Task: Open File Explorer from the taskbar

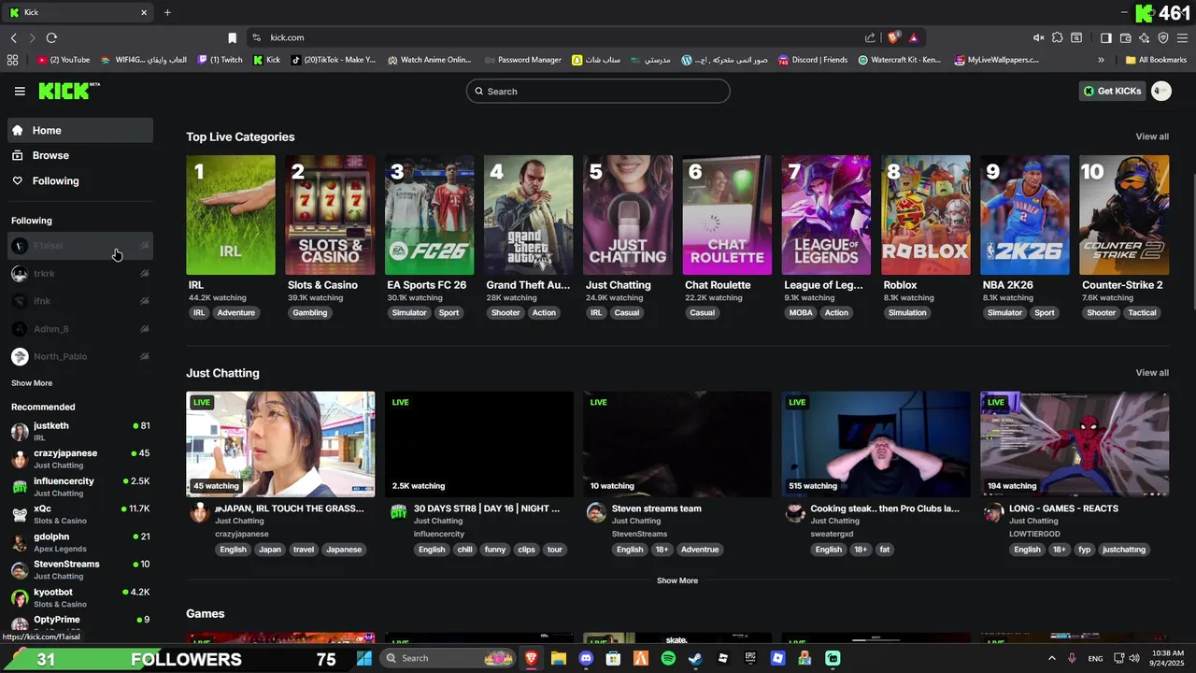Action: click(x=559, y=658)
